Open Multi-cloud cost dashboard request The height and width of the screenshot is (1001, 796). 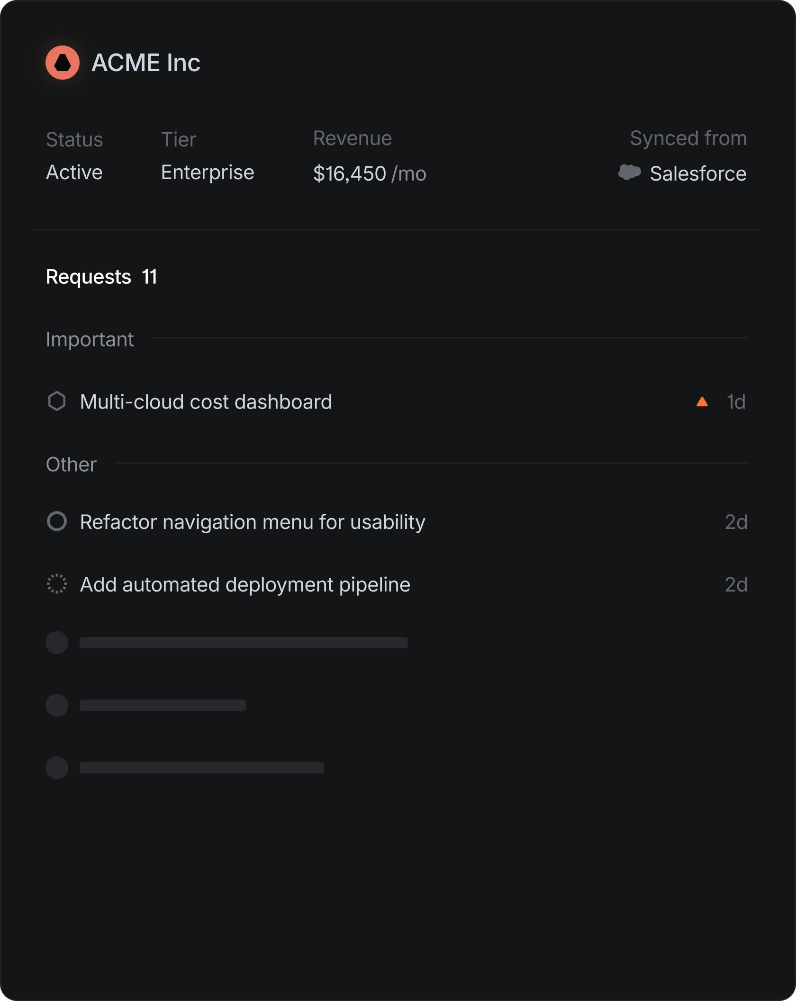(206, 402)
